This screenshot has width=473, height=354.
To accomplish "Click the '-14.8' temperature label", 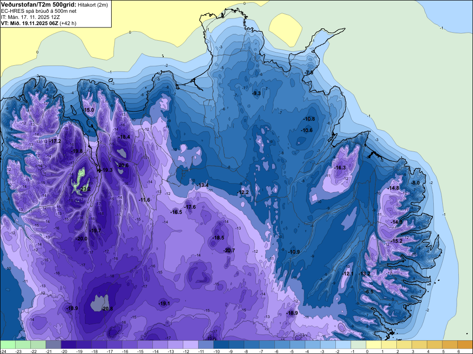I will [394, 188].
